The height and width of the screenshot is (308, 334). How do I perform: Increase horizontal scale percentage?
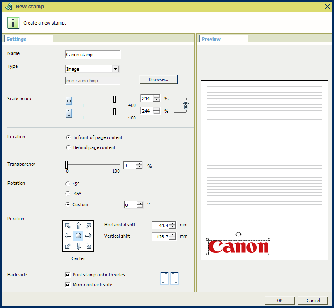click(x=157, y=97)
